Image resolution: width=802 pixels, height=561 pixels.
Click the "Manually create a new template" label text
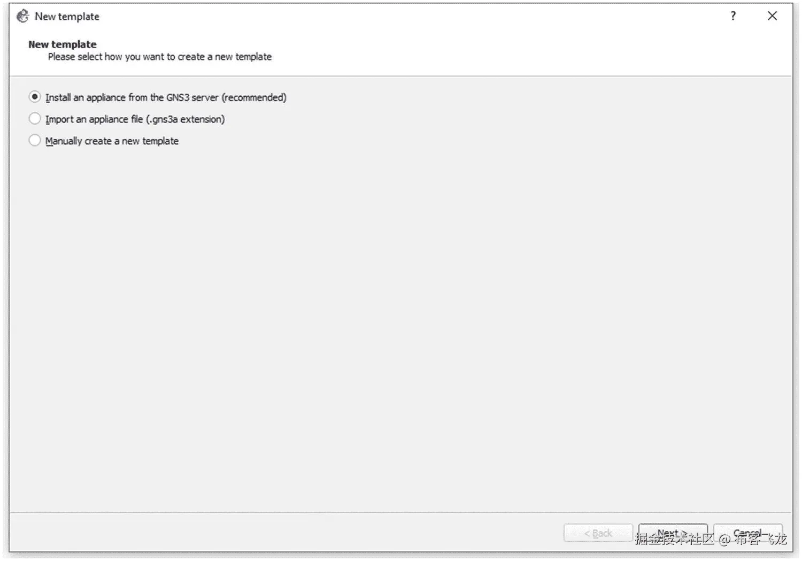112,141
